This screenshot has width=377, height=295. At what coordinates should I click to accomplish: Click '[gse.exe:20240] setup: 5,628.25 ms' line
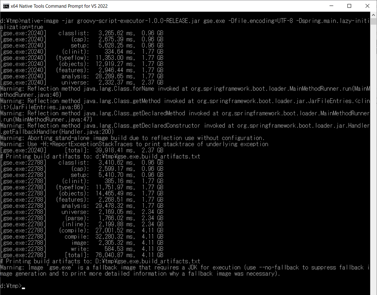pyautogui.click(x=82, y=46)
